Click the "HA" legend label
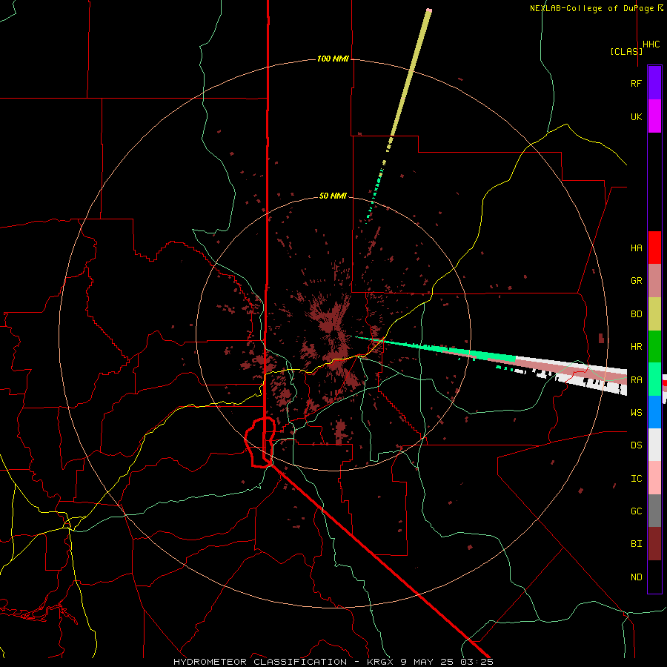This screenshot has width=667, height=667. pyautogui.click(x=636, y=248)
